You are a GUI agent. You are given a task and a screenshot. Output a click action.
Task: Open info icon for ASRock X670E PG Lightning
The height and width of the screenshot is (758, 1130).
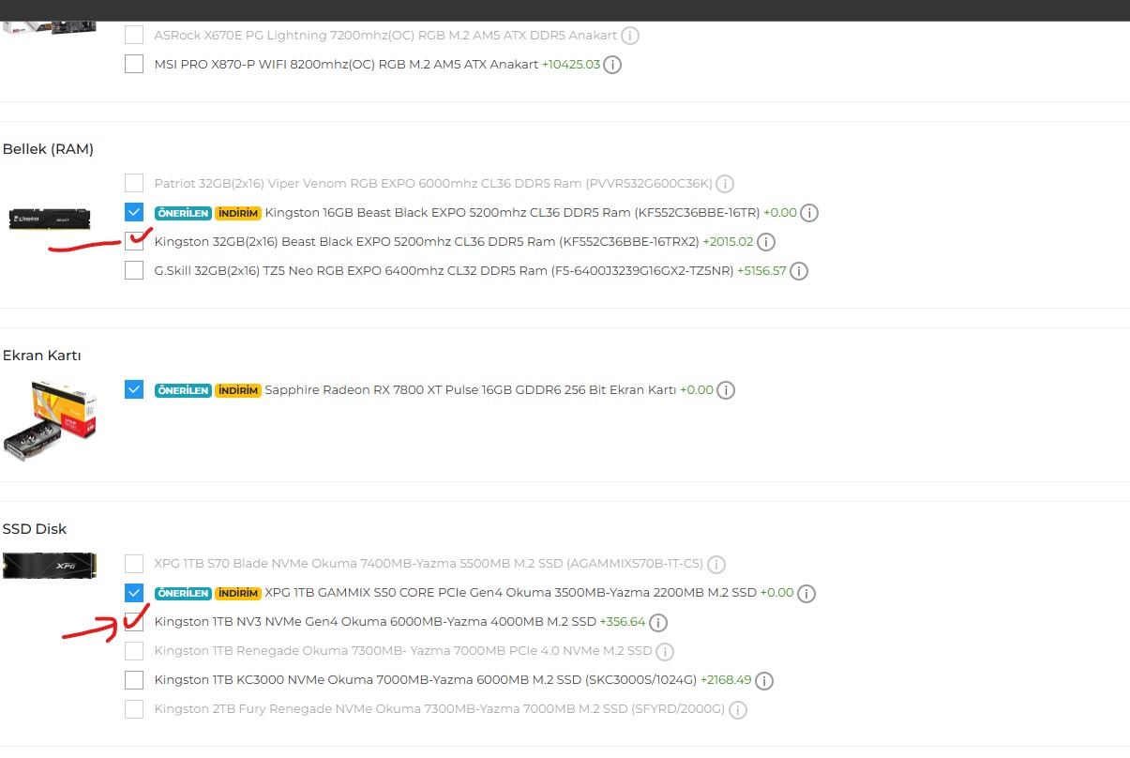pos(630,36)
